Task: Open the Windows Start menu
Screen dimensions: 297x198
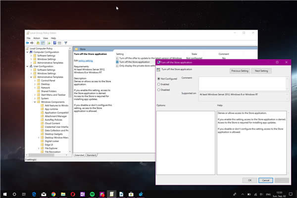Action: pos(4,193)
